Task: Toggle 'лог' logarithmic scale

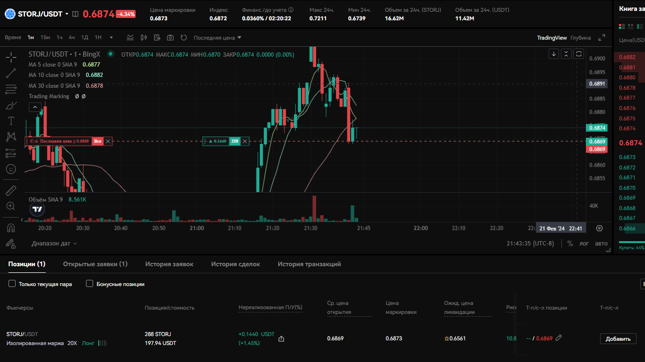Action: click(584, 244)
